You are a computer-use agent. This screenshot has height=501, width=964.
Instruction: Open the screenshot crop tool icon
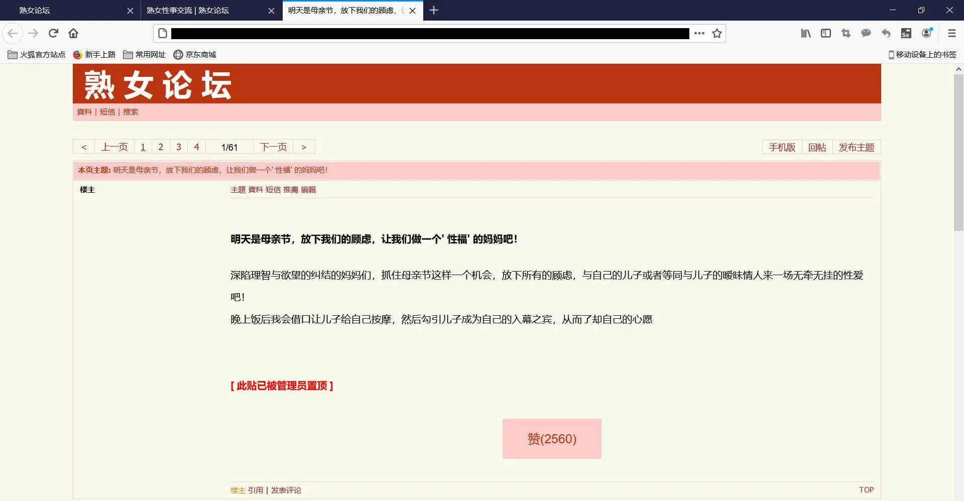tap(846, 33)
